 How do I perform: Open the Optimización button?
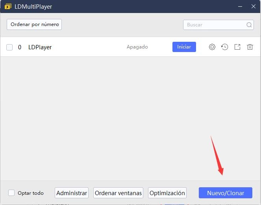tap(167, 193)
